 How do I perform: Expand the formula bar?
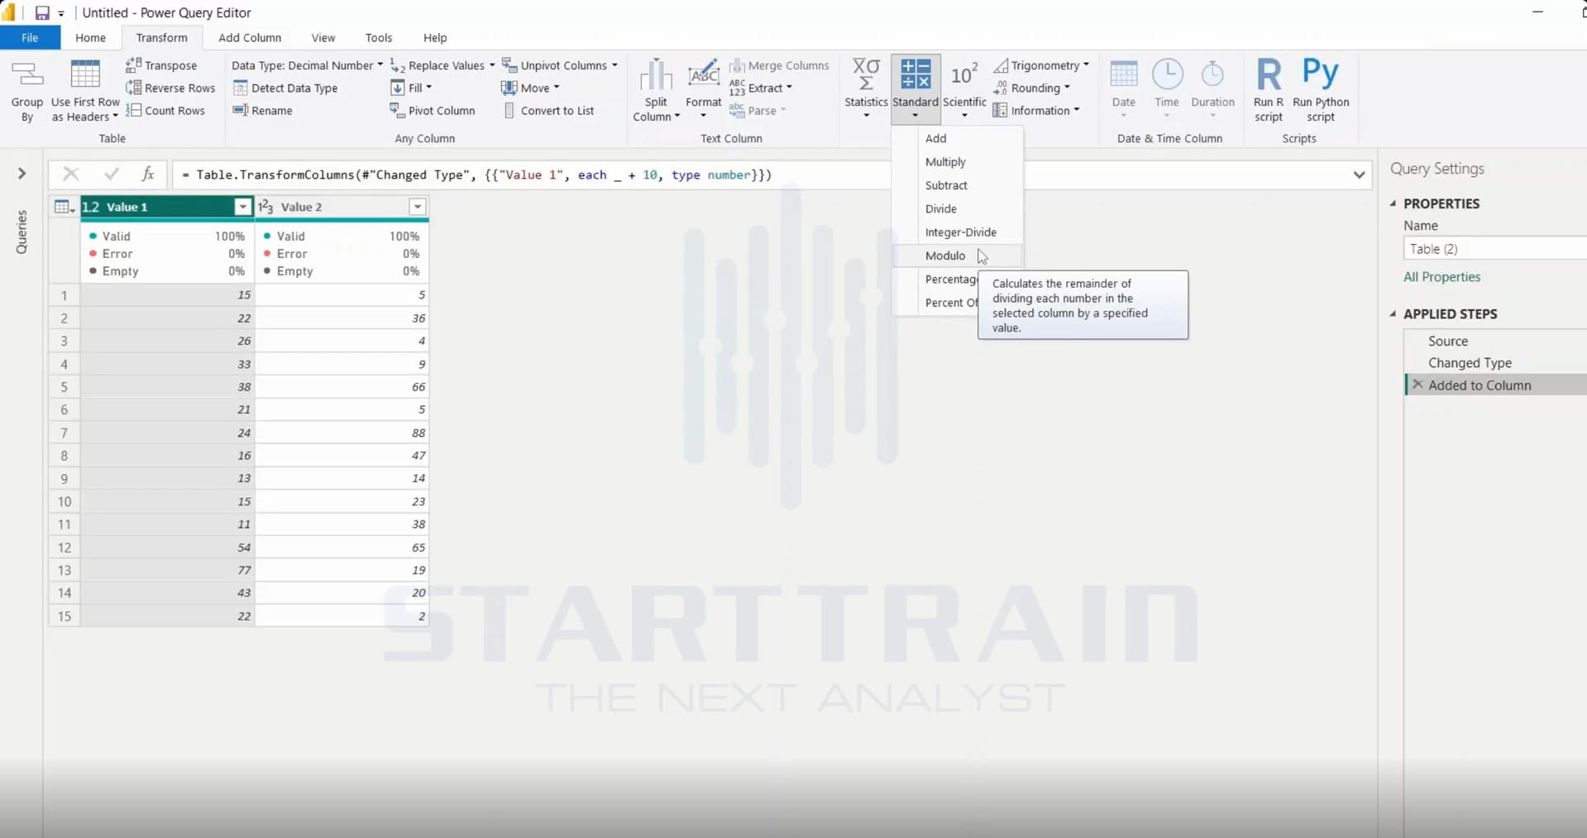(x=1359, y=175)
